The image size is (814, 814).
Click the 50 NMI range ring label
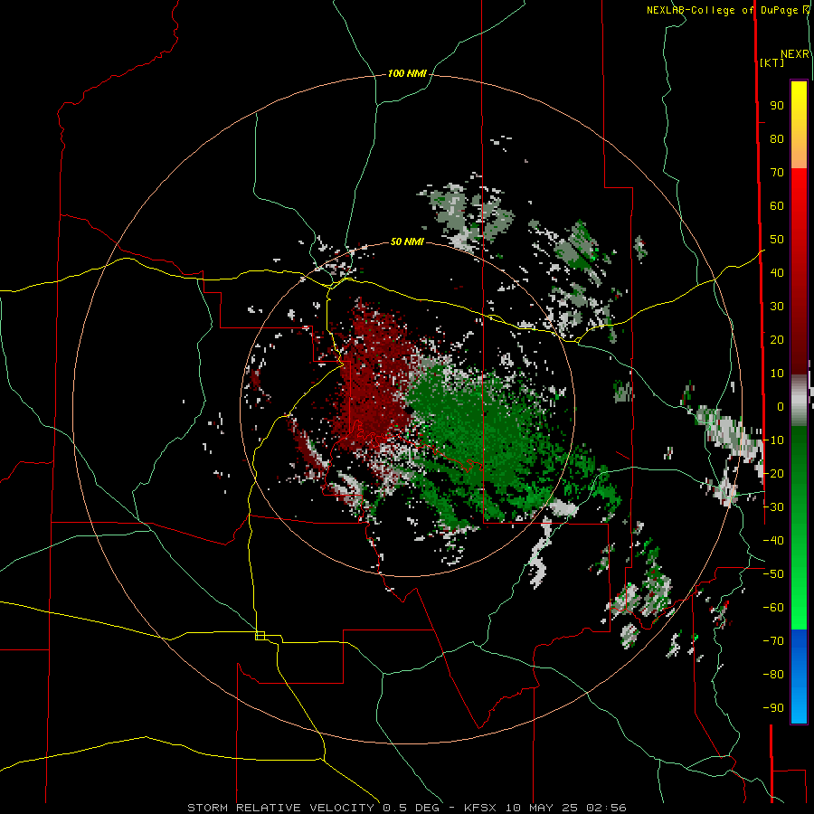(x=407, y=241)
